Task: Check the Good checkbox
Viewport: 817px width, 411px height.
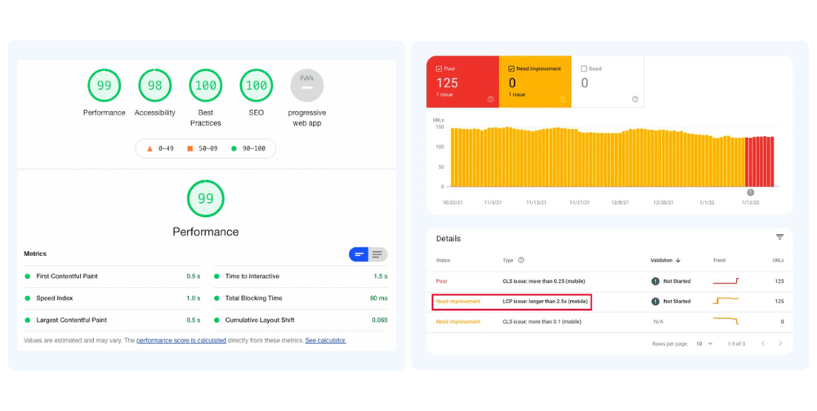Action: (583, 68)
